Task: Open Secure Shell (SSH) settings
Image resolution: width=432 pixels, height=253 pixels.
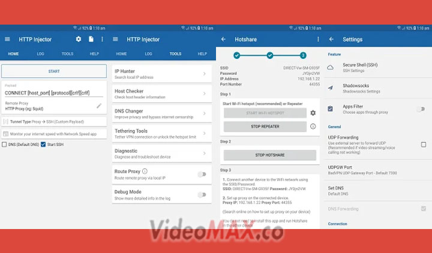Action: (x=378, y=68)
